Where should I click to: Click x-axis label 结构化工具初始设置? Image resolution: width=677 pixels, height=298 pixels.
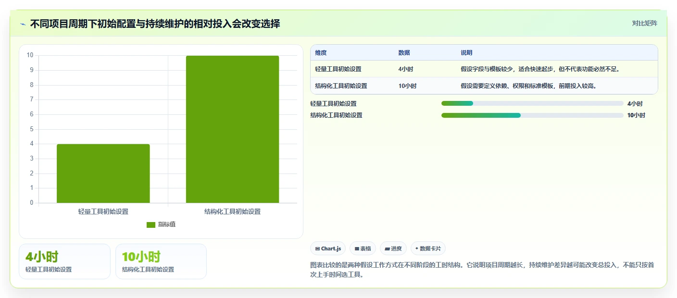[232, 211]
